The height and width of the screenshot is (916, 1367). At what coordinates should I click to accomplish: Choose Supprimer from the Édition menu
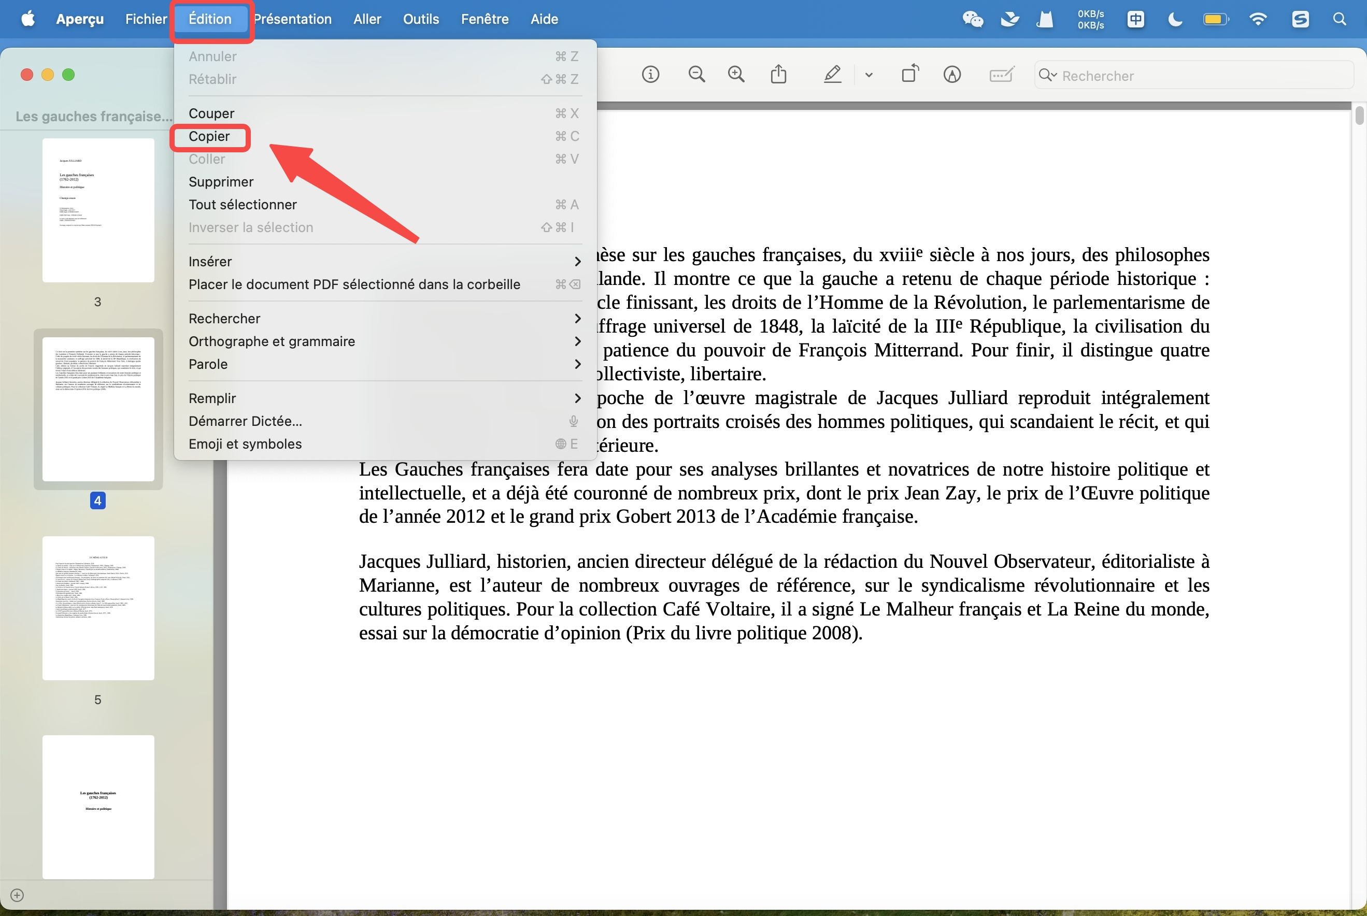(x=385, y=182)
